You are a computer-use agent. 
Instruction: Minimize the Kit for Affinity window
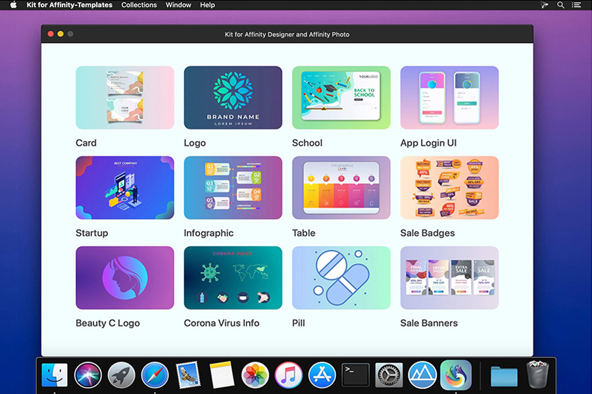[x=61, y=34]
